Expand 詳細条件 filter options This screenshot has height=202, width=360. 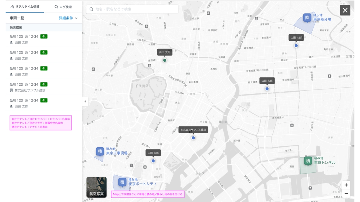click(68, 18)
